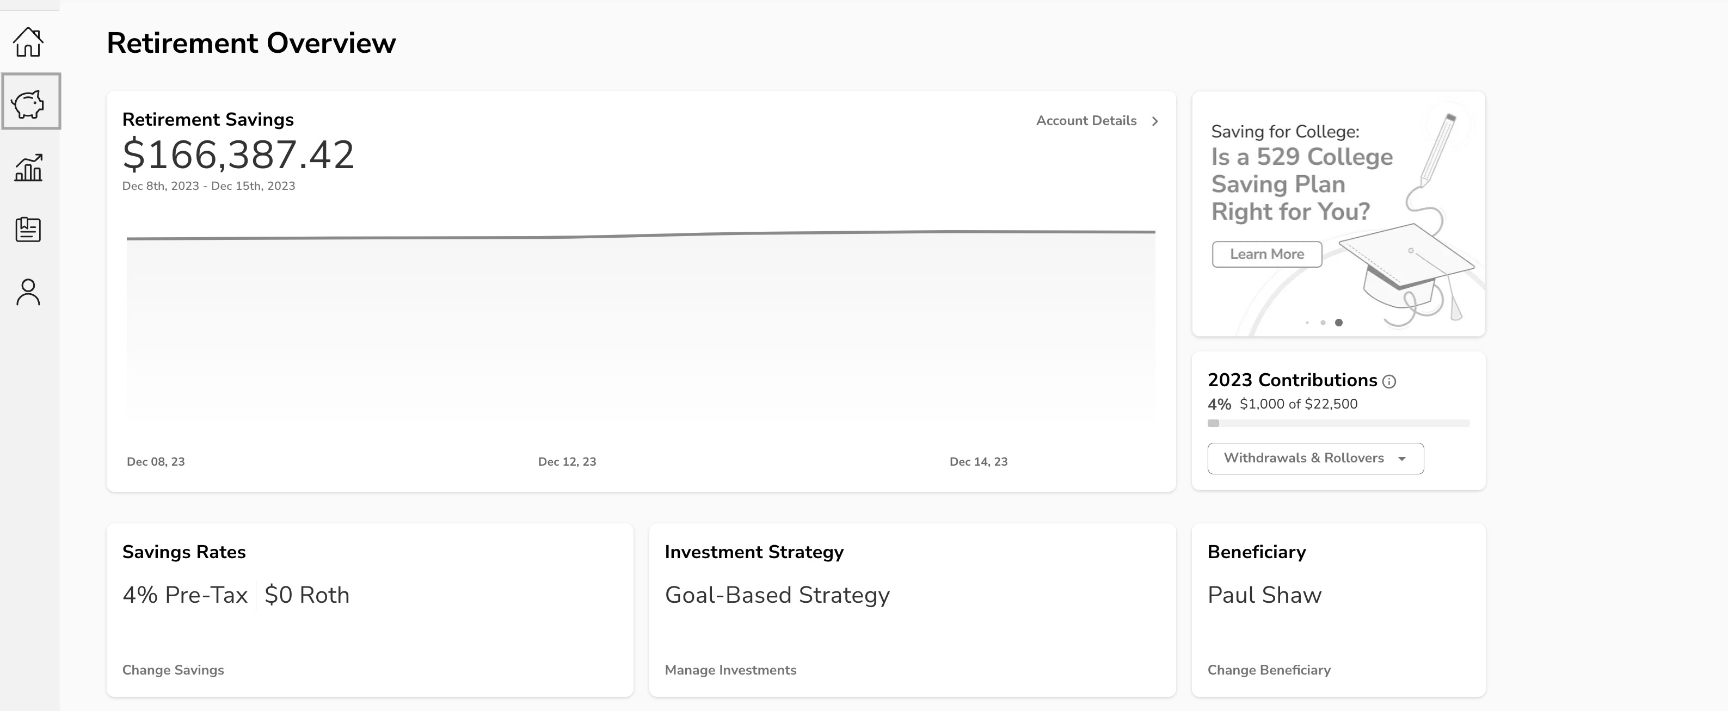
Task: Click the 2023 contributions progress bar
Action: [x=1338, y=423]
